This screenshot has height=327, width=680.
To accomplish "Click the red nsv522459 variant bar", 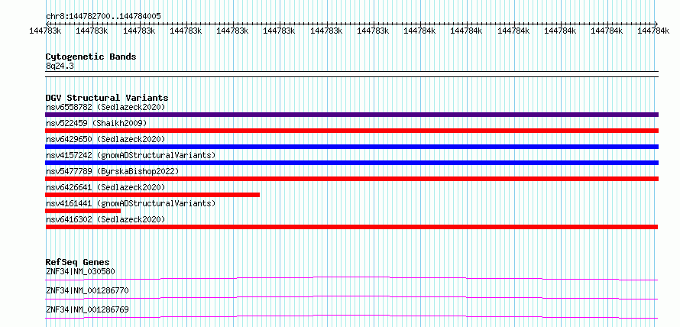I will [x=351, y=131].
